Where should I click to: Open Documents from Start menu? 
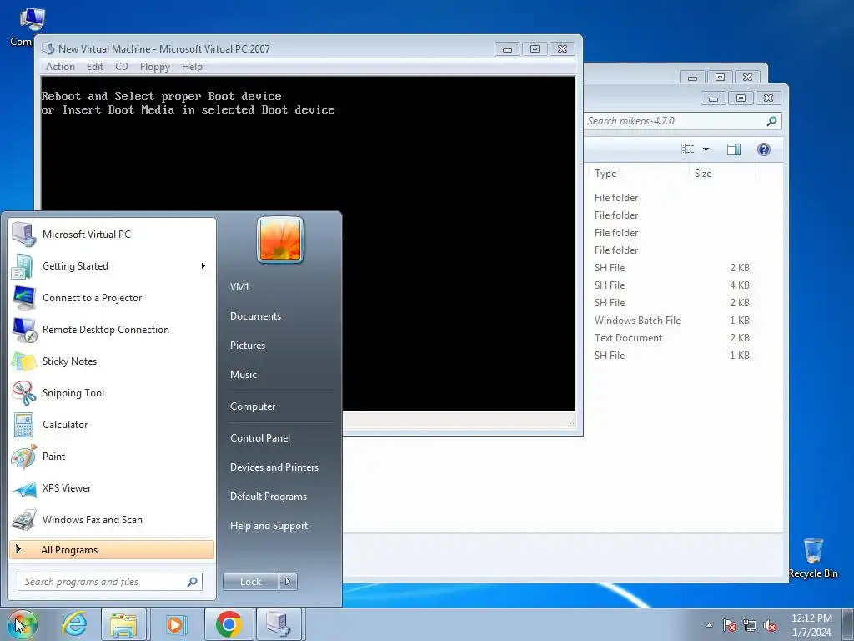pyautogui.click(x=255, y=316)
